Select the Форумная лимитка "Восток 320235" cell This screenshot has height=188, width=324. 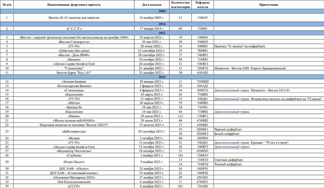(74, 125)
